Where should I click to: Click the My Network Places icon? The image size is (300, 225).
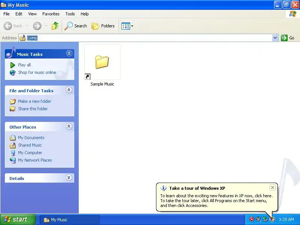tap(13, 160)
